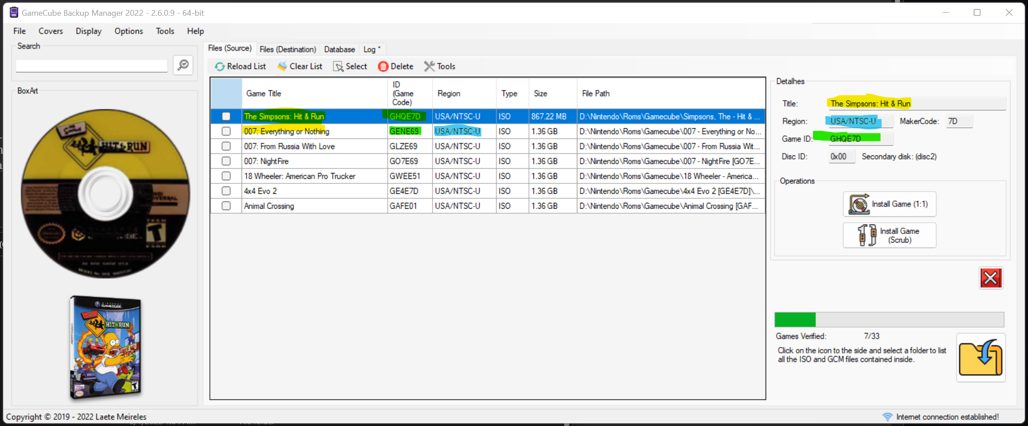
Task: Click the red Delete icon
Action: point(383,66)
